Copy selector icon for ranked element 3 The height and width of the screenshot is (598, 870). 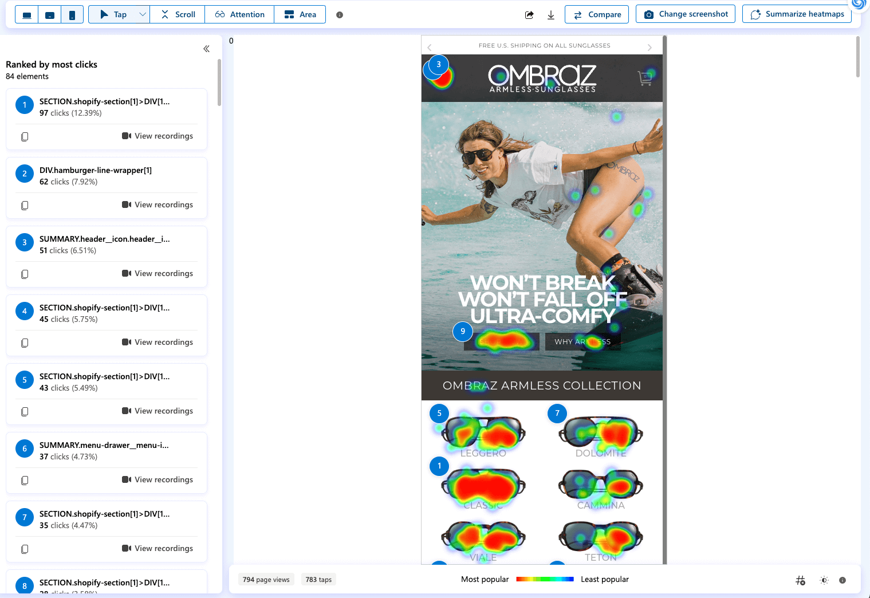coord(25,274)
